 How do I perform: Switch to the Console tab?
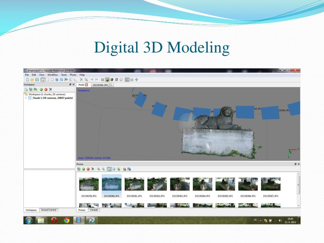(x=94, y=210)
